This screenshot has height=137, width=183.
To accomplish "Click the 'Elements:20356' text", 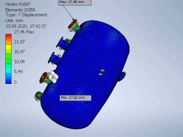I will 20,10.
